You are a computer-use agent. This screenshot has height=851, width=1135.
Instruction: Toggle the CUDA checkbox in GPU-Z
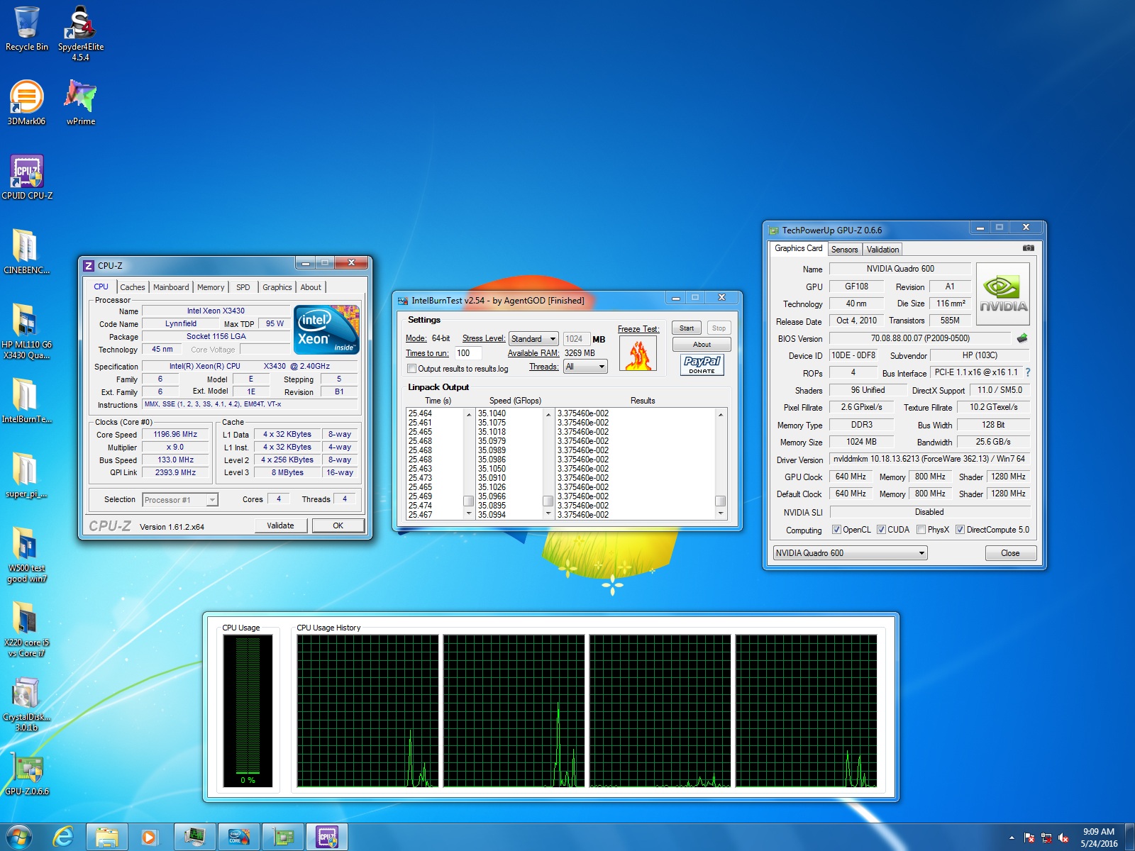click(x=881, y=530)
